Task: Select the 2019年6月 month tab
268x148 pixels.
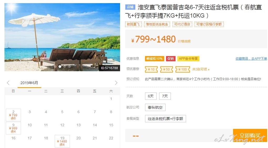Action: [x=29, y=83]
